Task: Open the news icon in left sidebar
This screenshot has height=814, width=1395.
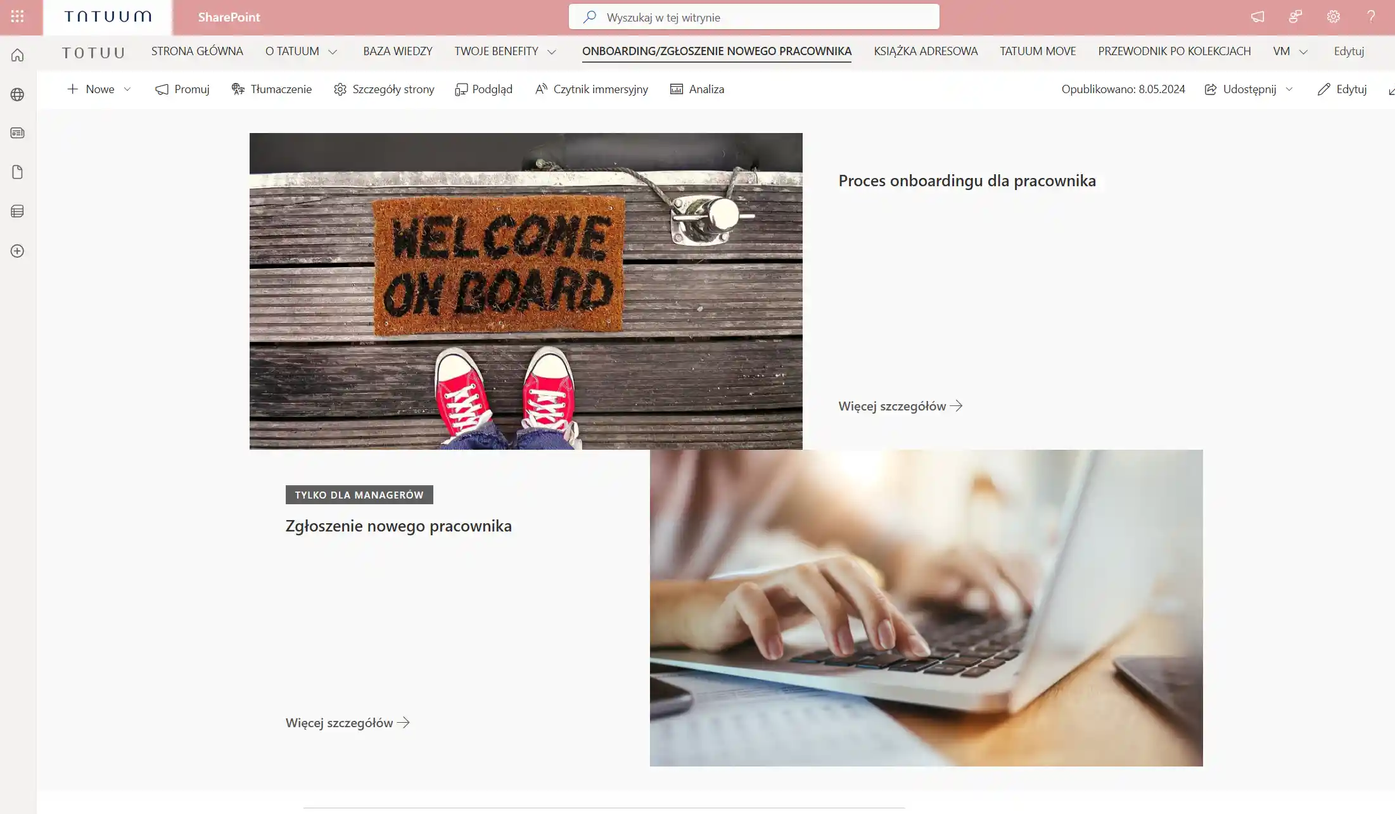Action: click(17, 133)
